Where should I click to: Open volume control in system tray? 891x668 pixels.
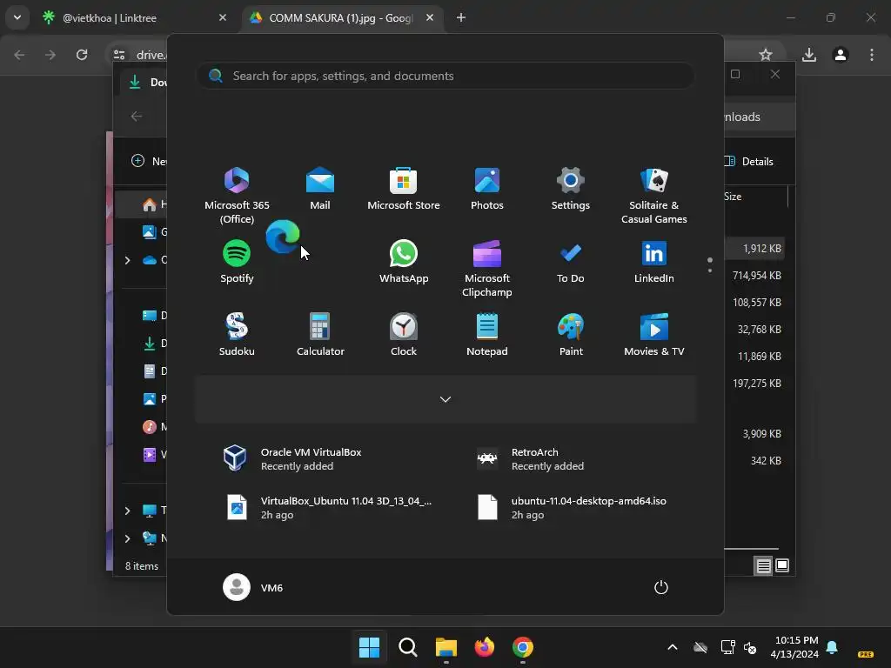point(750,647)
